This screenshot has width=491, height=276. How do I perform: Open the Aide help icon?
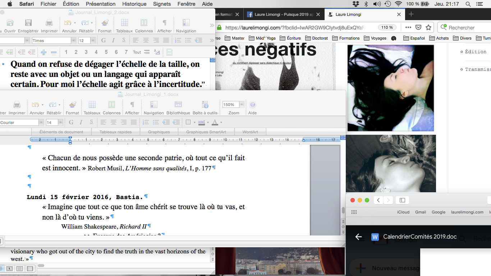252,105
